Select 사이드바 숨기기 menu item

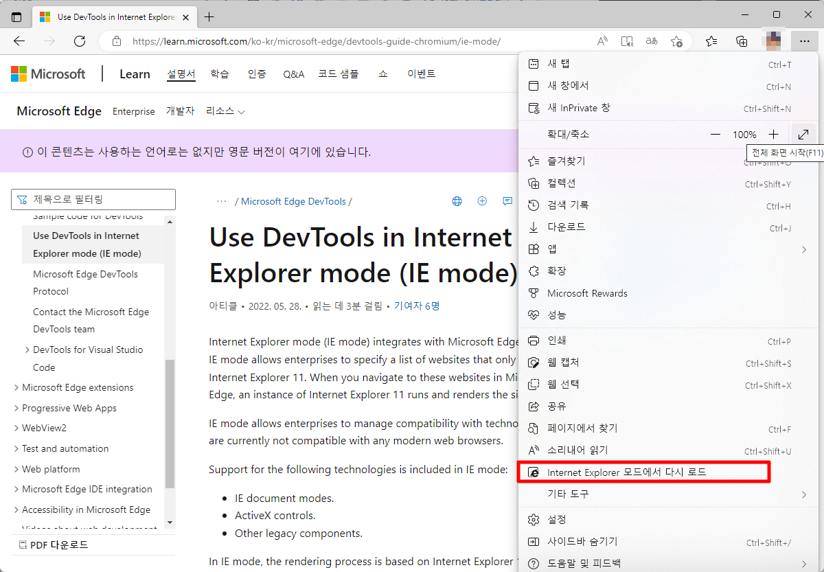669,542
